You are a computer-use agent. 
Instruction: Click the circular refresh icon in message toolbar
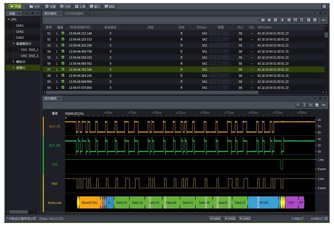click(289, 20)
